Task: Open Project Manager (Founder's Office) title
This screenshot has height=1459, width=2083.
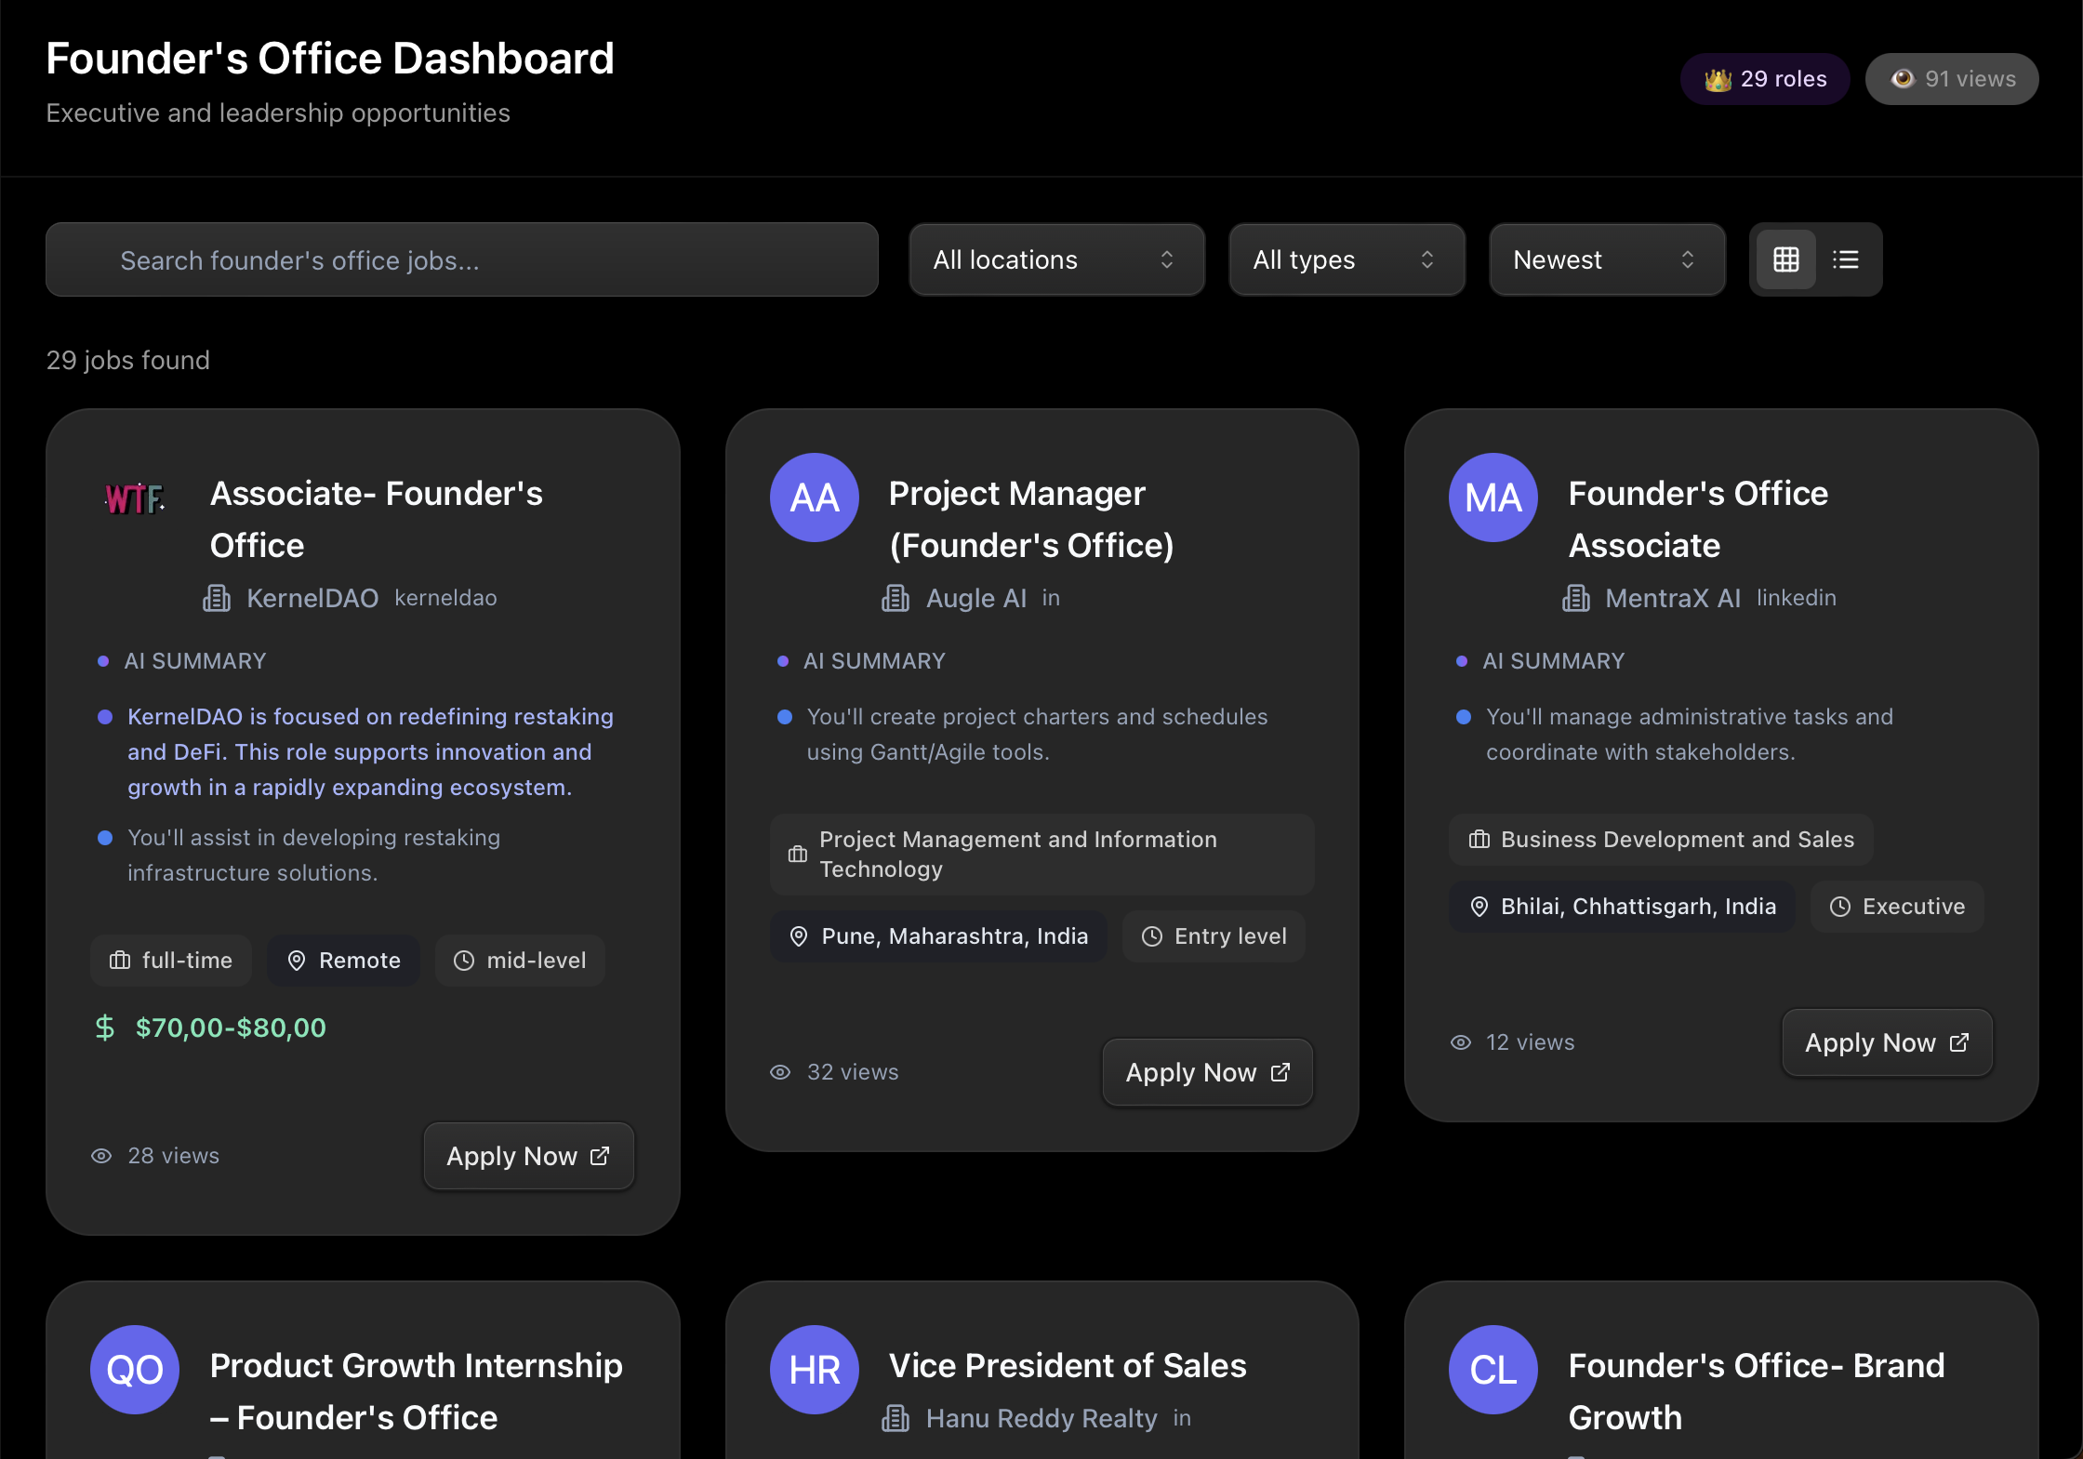Action: click(x=1031, y=519)
